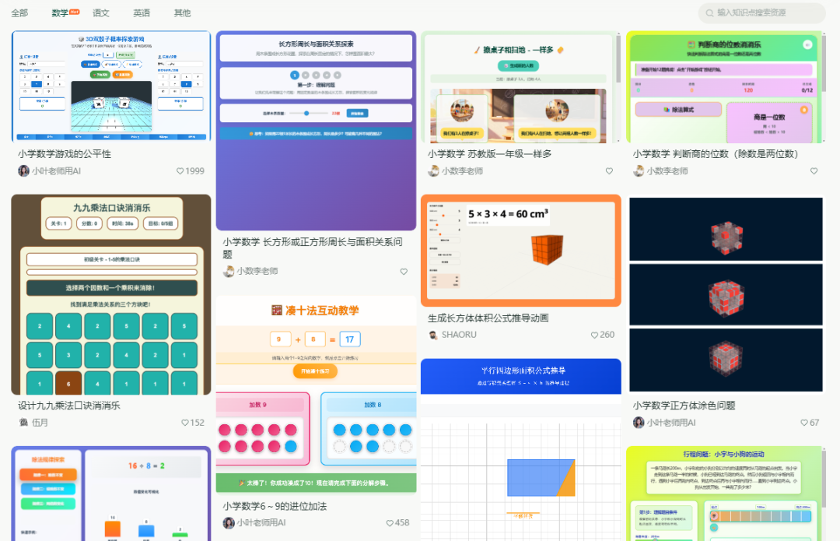Like the 判断商的位数 card heart icon
The image size is (840, 541).
(x=814, y=171)
